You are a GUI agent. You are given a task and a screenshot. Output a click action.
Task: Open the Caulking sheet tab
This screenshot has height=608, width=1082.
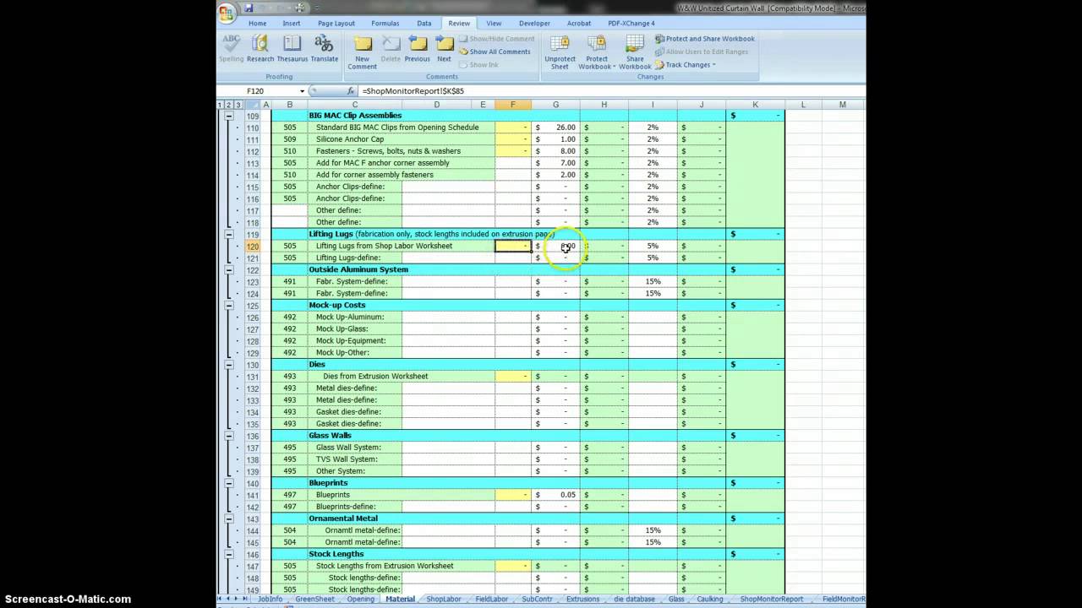click(x=711, y=599)
